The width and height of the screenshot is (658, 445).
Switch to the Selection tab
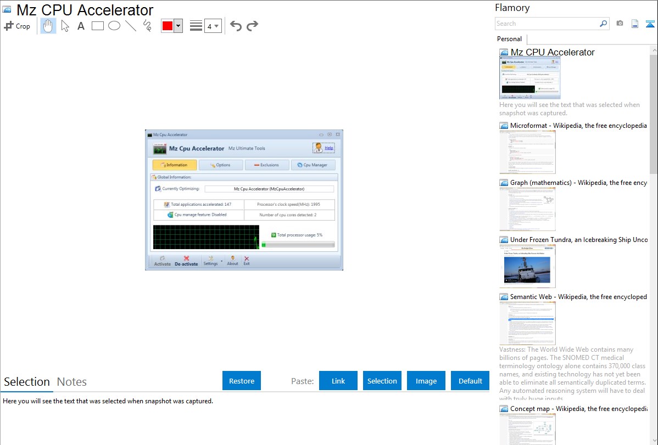[27, 382]
